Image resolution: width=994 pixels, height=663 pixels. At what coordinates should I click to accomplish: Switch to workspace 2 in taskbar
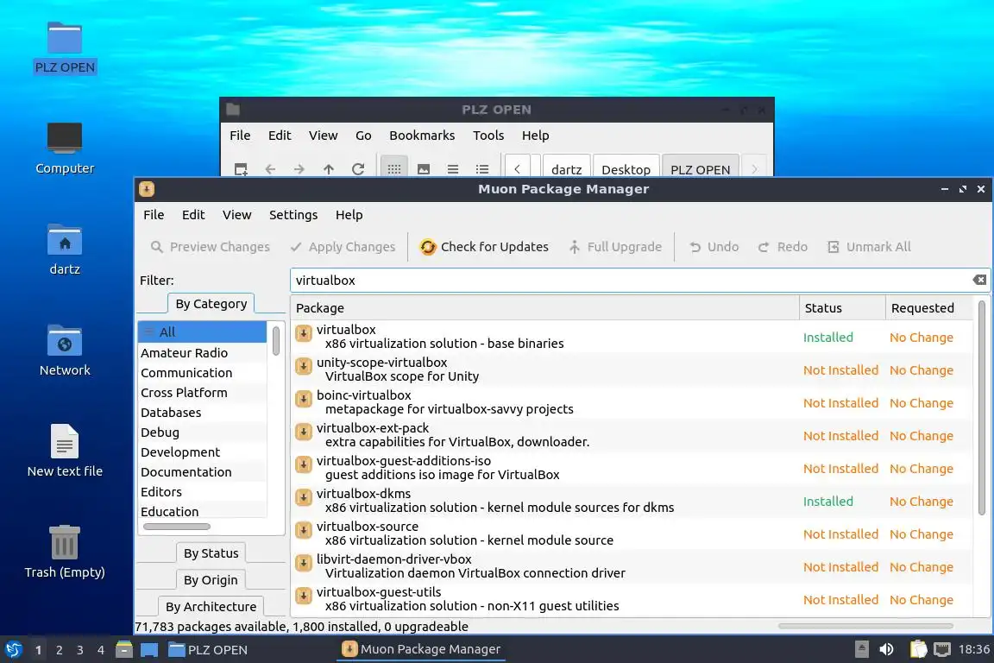(x=59, y=650)
